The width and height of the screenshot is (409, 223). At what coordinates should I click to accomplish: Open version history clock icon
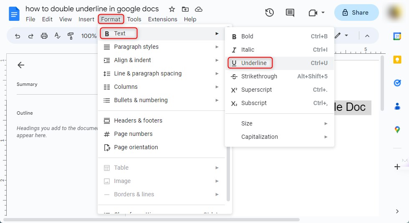click(x=270, y=13)
